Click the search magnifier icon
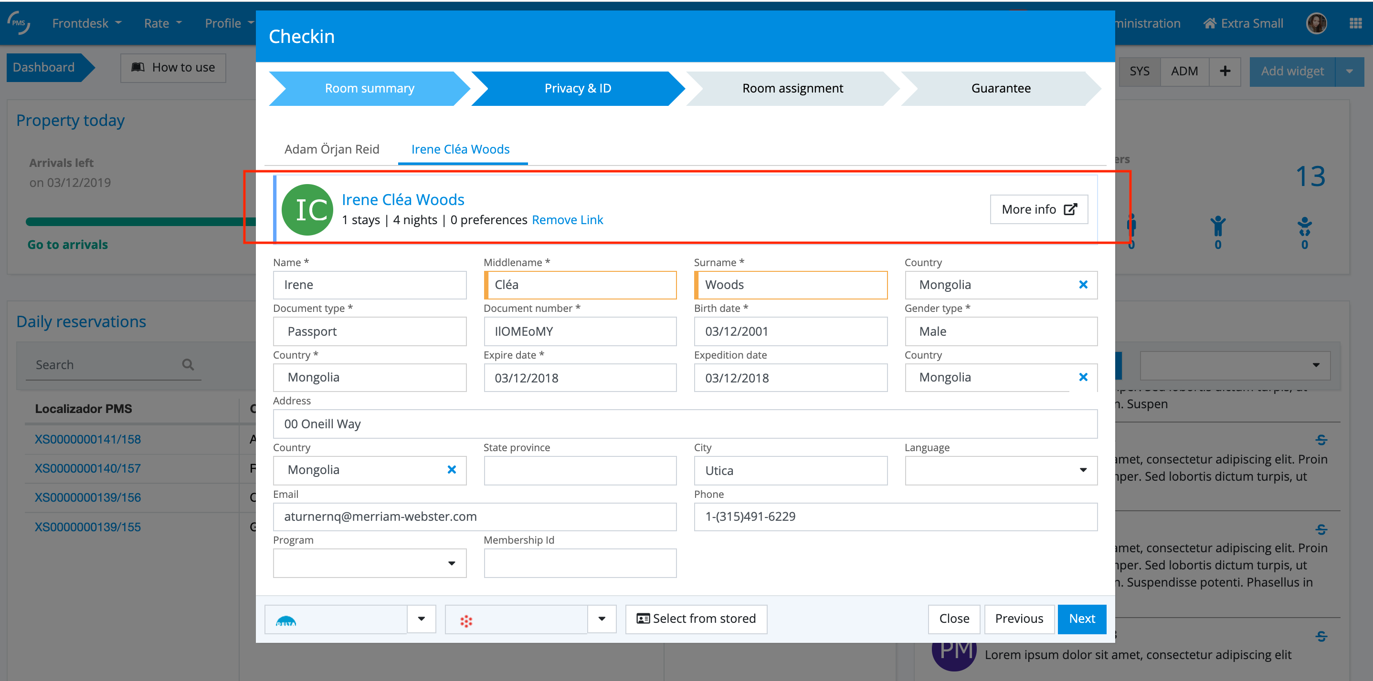Viewport: 1373px width, 681px height. [x=188, y=365]
